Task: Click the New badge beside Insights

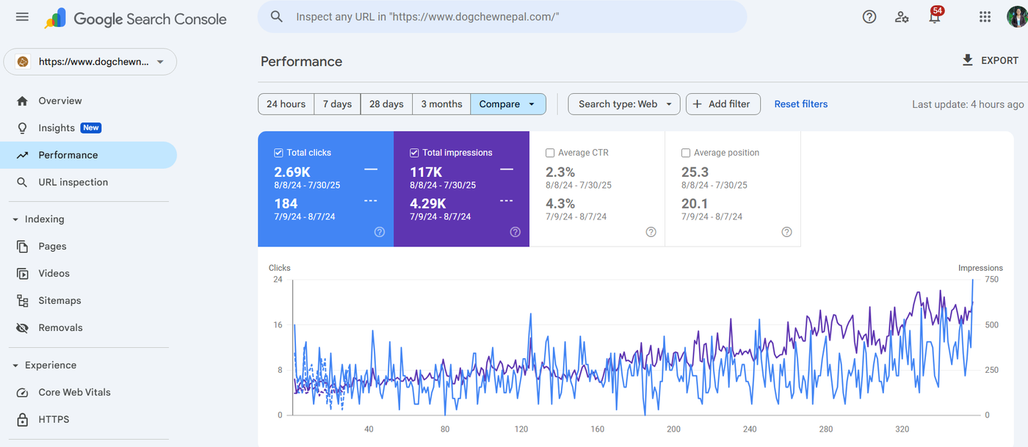Action: click(x=91, y=128)
